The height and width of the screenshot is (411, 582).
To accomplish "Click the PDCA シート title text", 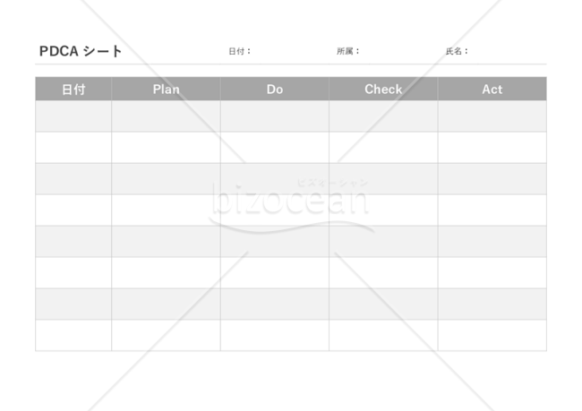I will click(81, 51).
